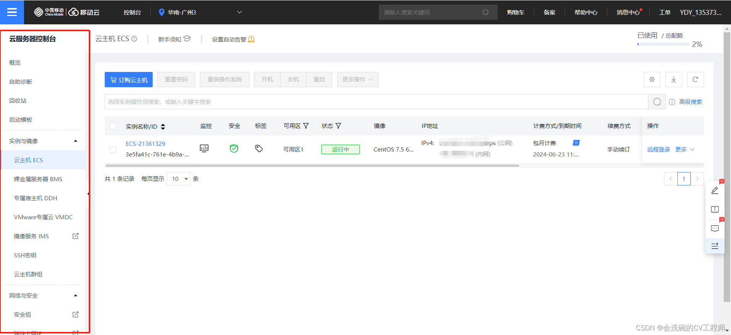Image resolution: width=731 pixels, height=335 pixels.
Task: Select 云主机 ECS sidebar item
Action: tap(43, 160)
